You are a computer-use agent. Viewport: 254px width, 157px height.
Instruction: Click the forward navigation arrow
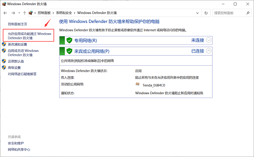point(13,13)
